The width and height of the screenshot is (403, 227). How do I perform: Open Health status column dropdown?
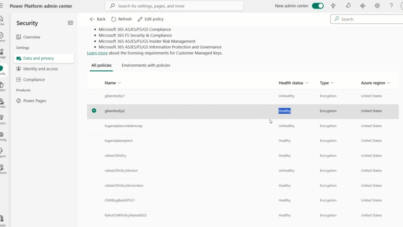pyautogui.click(x=307, y=83)
